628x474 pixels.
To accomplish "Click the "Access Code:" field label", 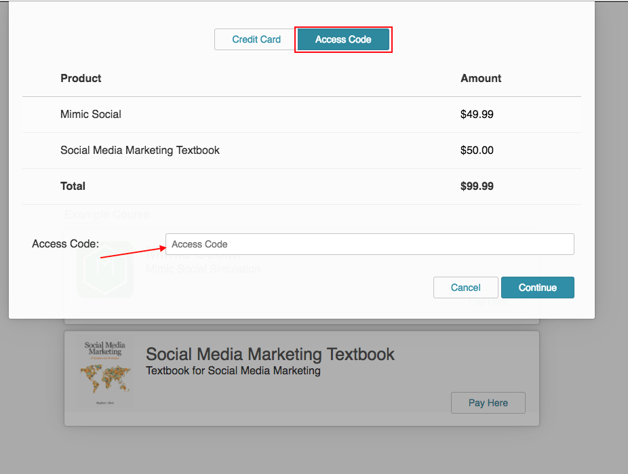I will [65, 244].
